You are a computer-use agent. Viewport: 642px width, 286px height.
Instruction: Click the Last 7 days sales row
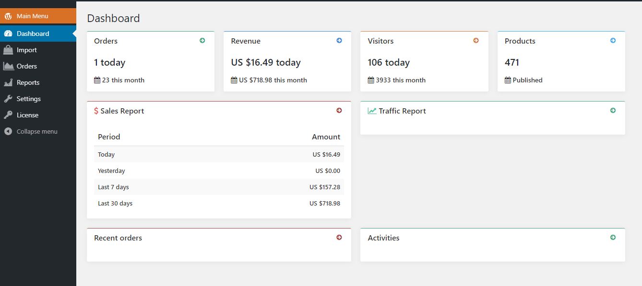[219, 187]
